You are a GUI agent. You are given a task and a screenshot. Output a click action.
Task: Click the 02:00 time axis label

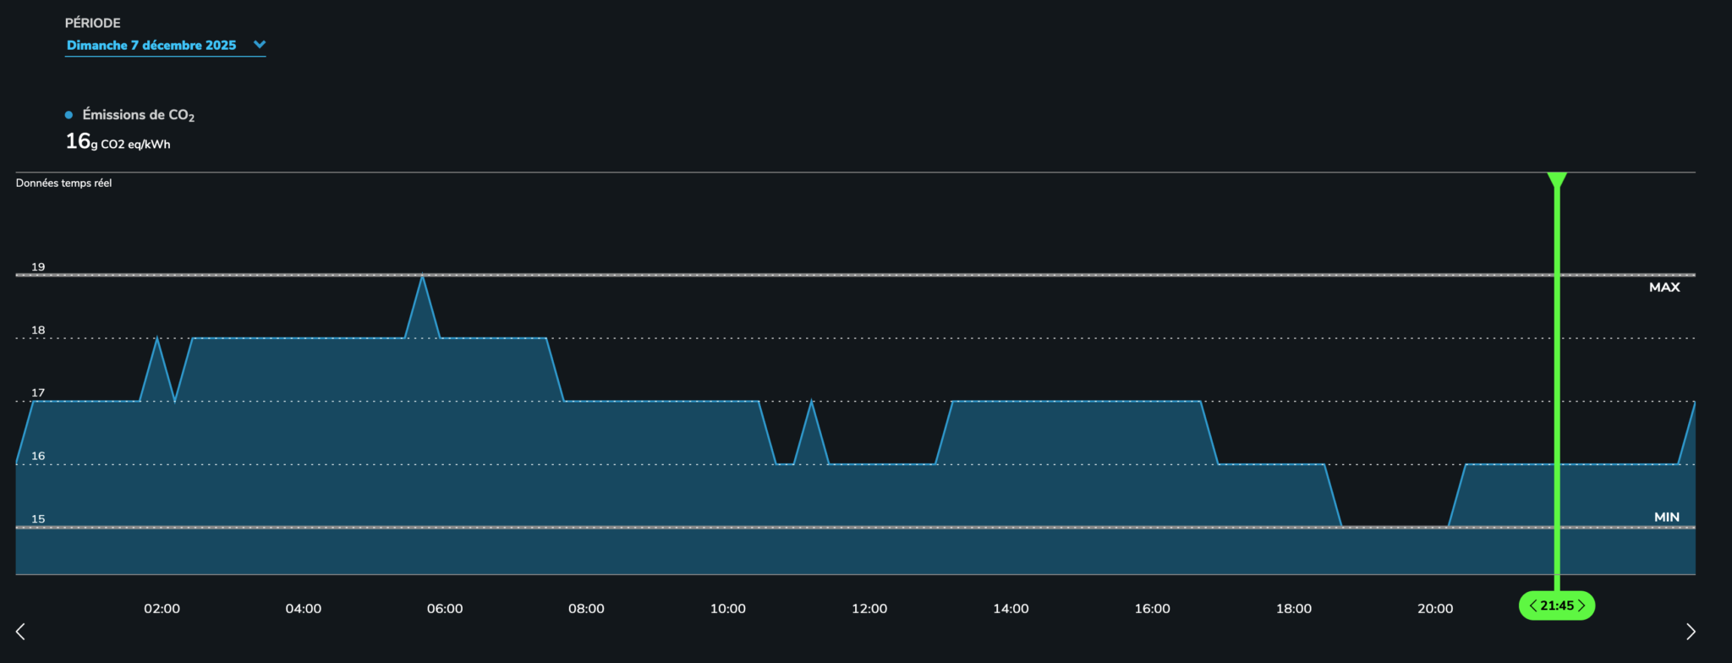click(x=162, y=609)
